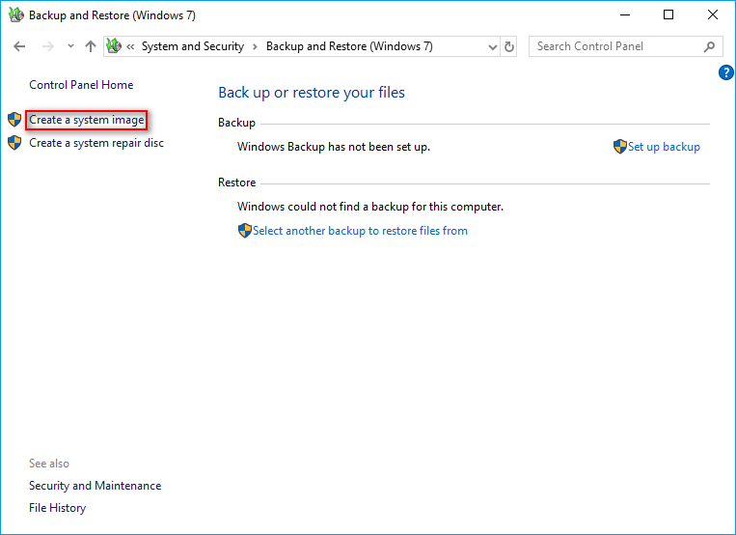Click the back navigation arrow
Screen dimensions: 736x535
(x=19, y=46)
